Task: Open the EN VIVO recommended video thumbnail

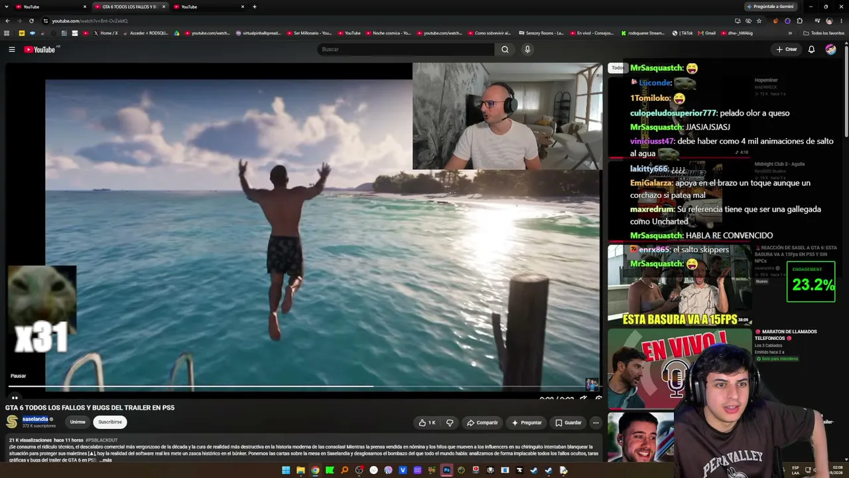Action: coord(680,368)
